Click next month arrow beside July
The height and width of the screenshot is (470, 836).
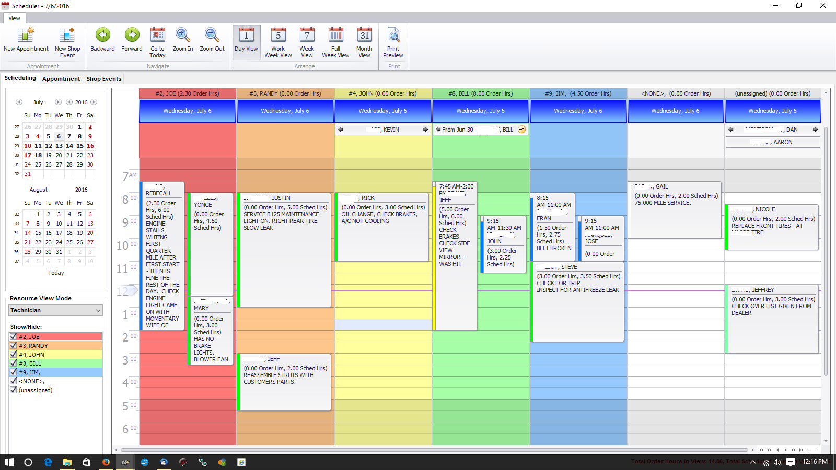point(58,102)
